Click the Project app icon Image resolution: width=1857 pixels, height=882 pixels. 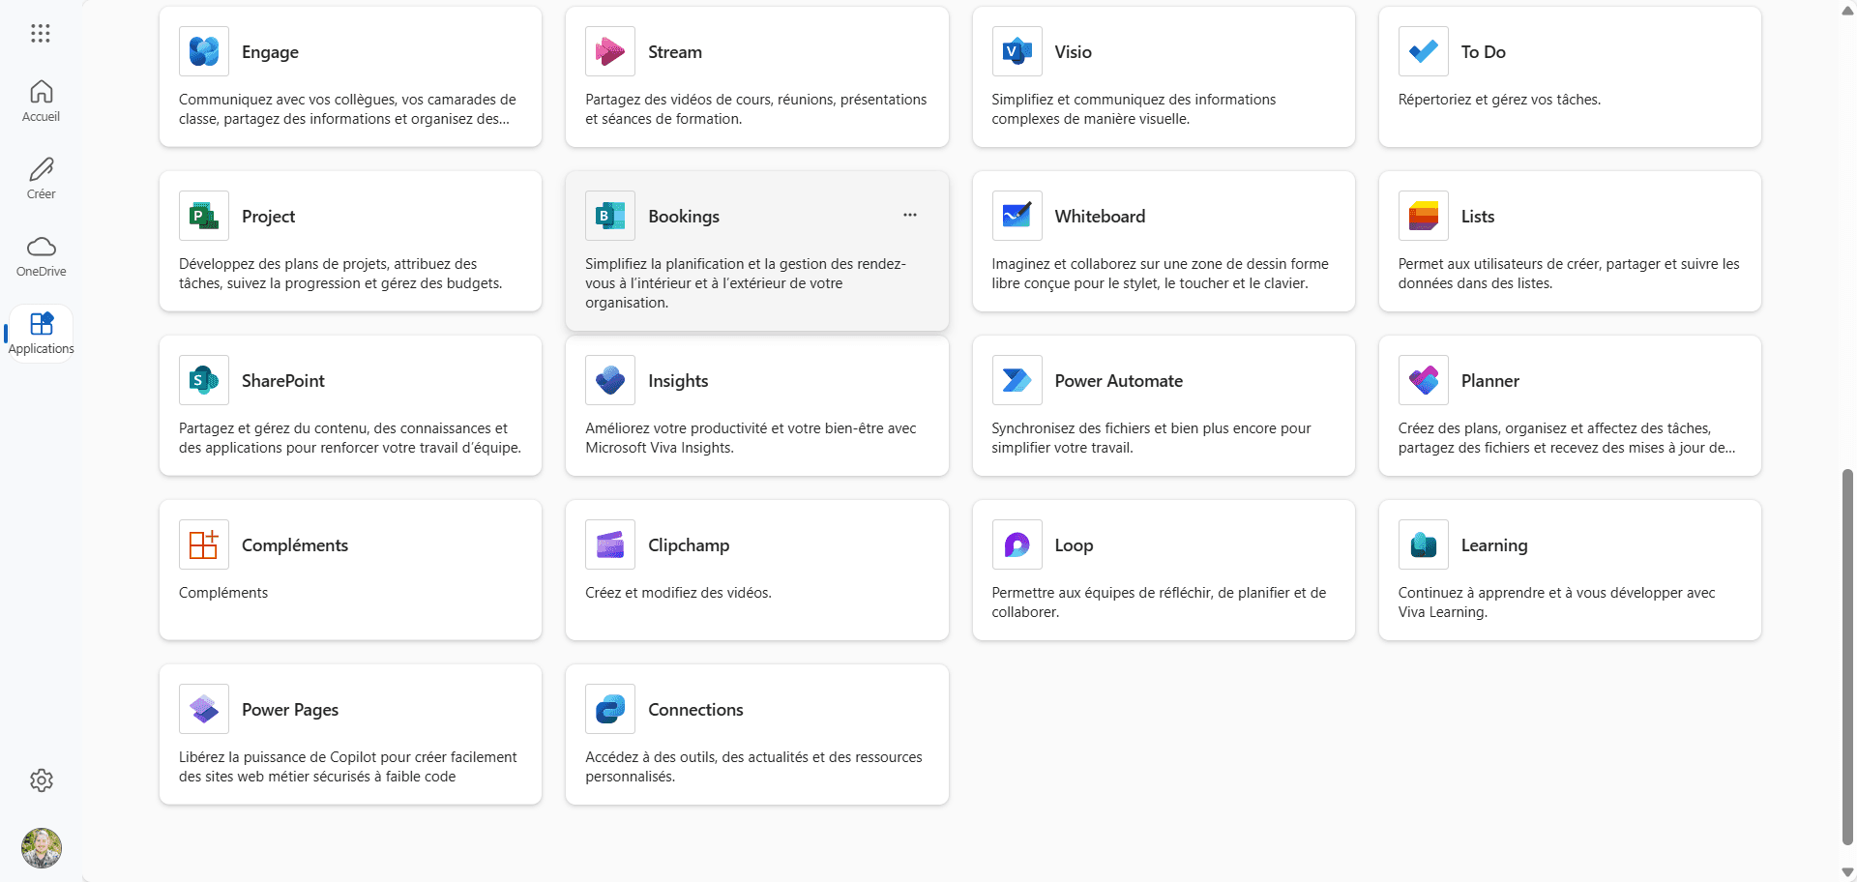204,216
